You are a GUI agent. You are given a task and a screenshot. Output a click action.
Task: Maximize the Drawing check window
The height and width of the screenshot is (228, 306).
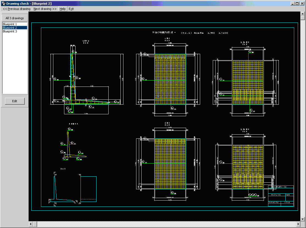tap(297, 4)
